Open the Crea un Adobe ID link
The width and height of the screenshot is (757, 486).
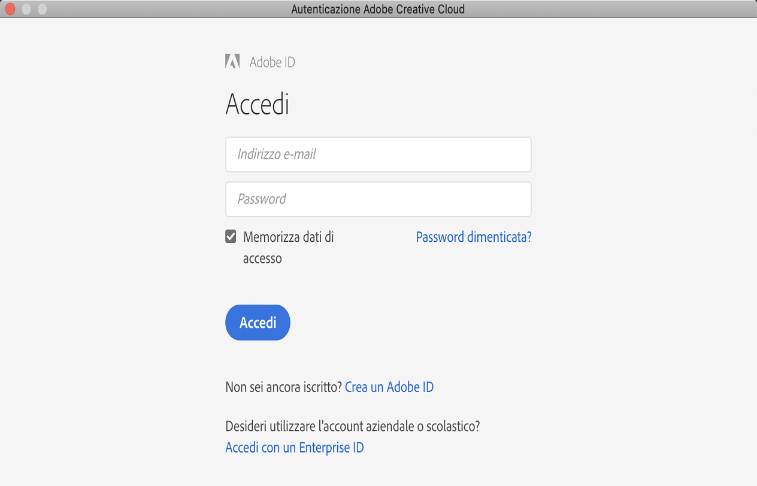coord(389,387)
